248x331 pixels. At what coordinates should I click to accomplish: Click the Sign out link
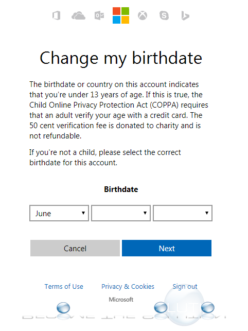[185, 286]
